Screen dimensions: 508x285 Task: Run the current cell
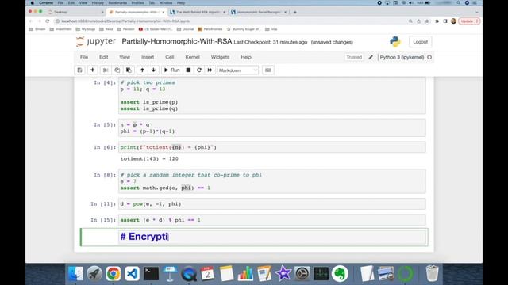click(171, 70)
